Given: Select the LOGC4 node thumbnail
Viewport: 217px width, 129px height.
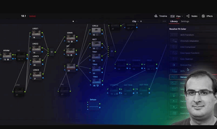Looking at the screenshot, I should click(37, 74).
